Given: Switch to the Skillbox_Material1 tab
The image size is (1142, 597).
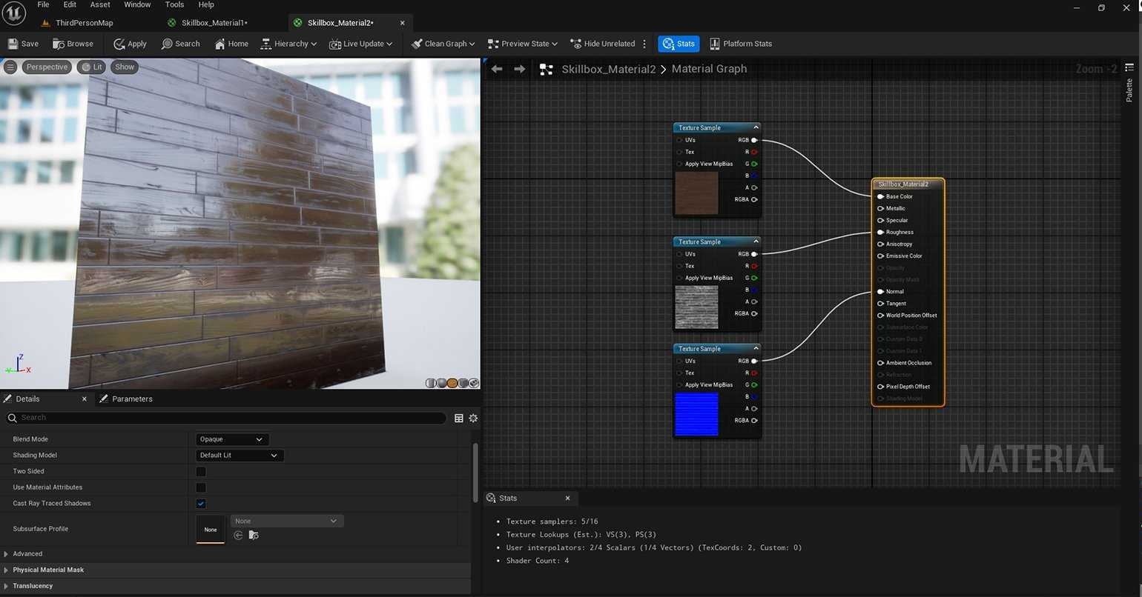Looking at the screenshot, I should tap(214, 23).
